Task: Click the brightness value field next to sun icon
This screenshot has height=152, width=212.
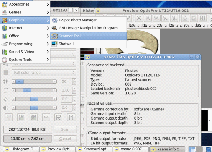Action: [x=67, y=99]
